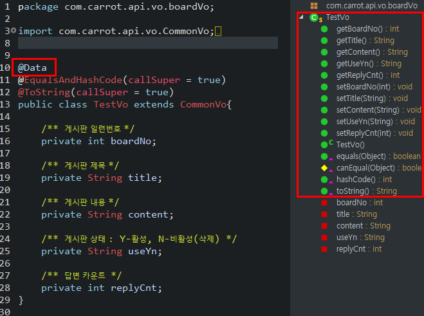Select the green icon next to getContent()
Viewport: 424px width, 316px height.
point(324,52)
